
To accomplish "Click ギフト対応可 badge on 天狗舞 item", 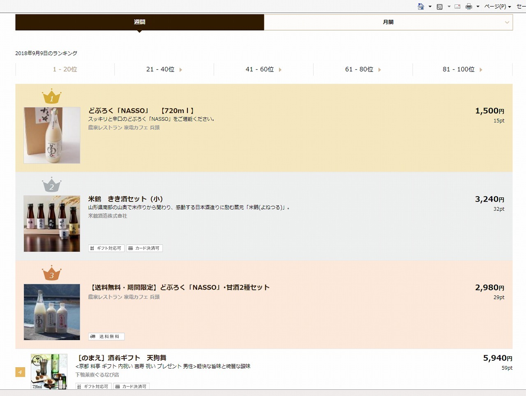I will click(93, 387).
